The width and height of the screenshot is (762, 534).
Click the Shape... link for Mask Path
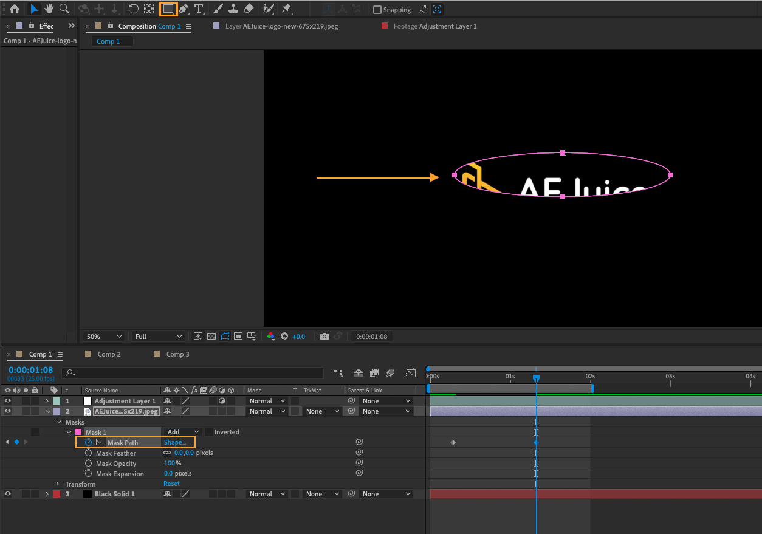(x=175, y=442)
